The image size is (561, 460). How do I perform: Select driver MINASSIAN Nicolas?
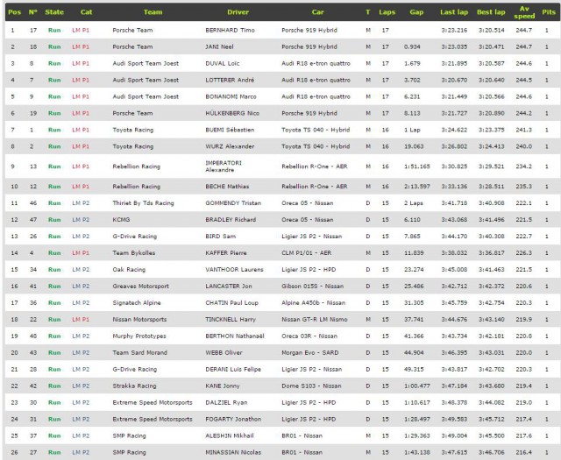click(233, 452)
